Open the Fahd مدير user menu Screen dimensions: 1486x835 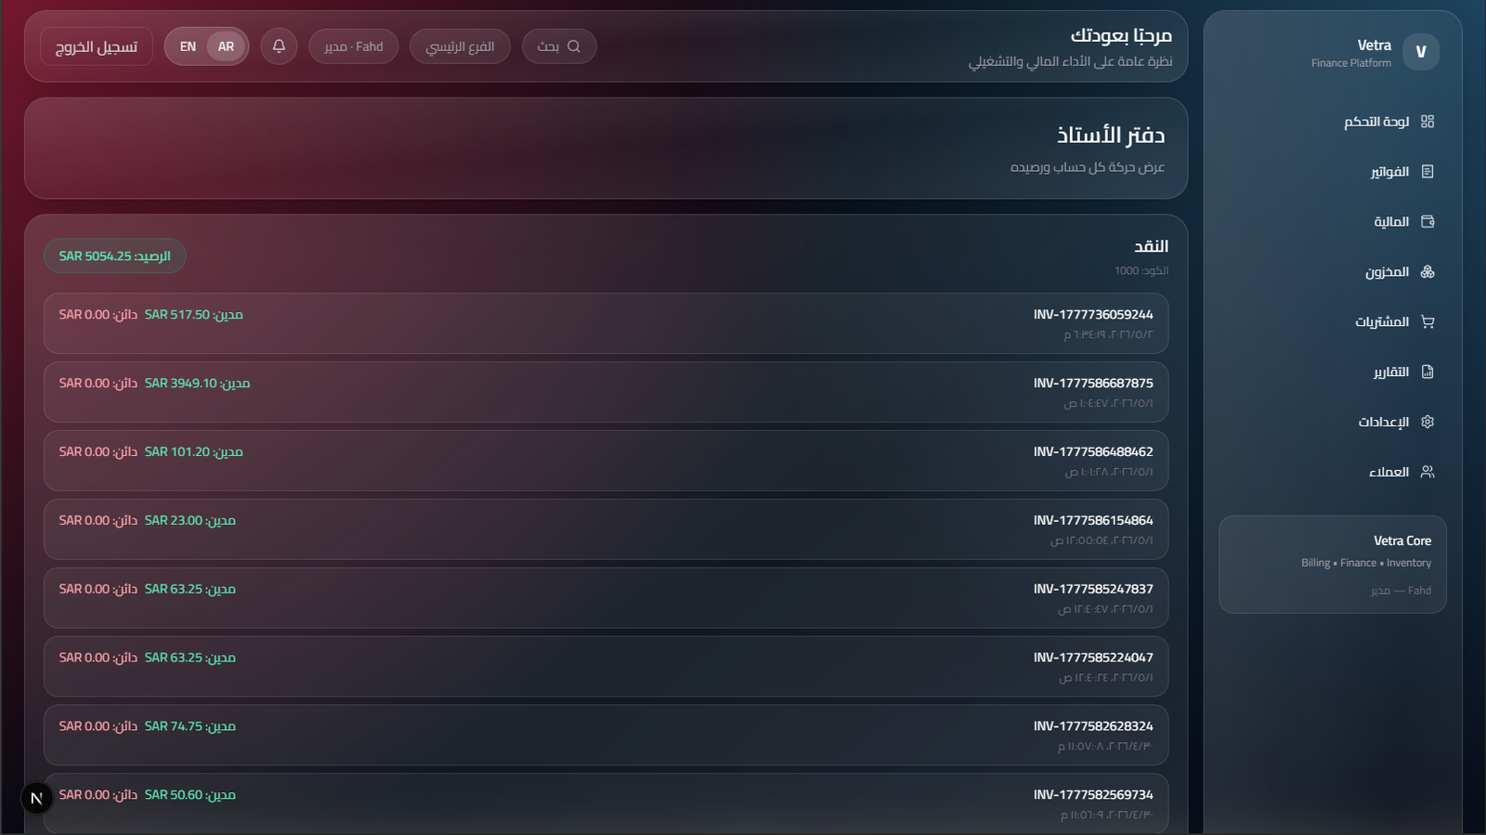click(353, 46)
